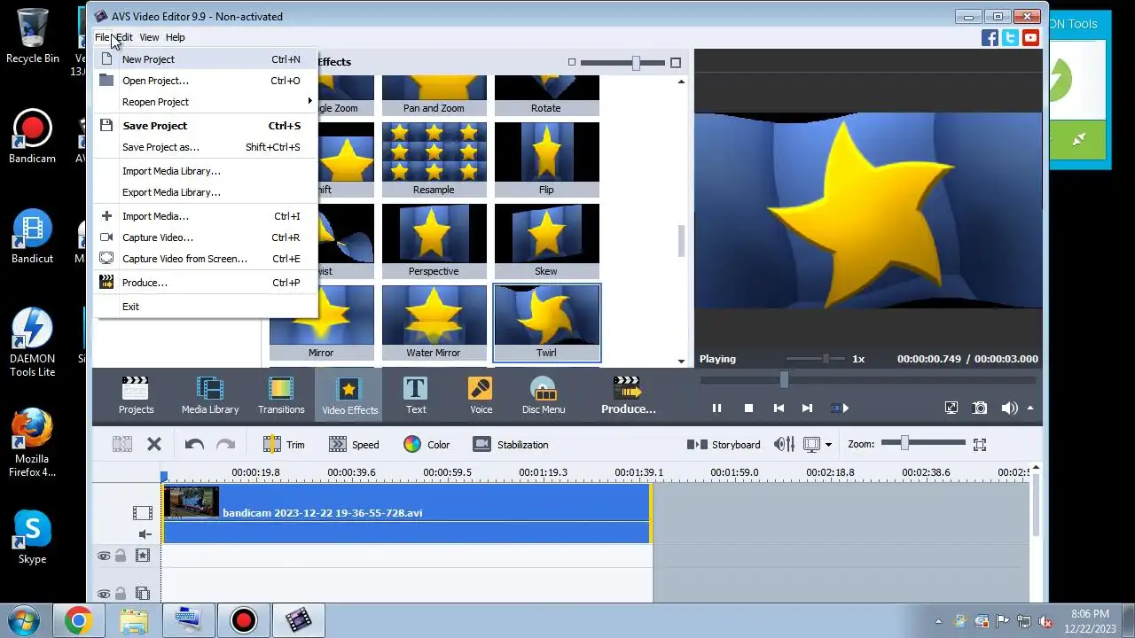The width and height of the screenshot is (1135, 638).
Task: Select the Video Effects section button
Action: coord(349,395)
